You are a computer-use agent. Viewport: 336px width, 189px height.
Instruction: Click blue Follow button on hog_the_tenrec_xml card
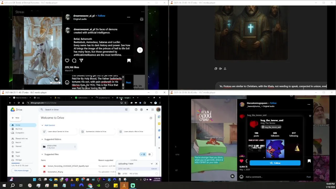pyautogui.click(x=275, y=163)
